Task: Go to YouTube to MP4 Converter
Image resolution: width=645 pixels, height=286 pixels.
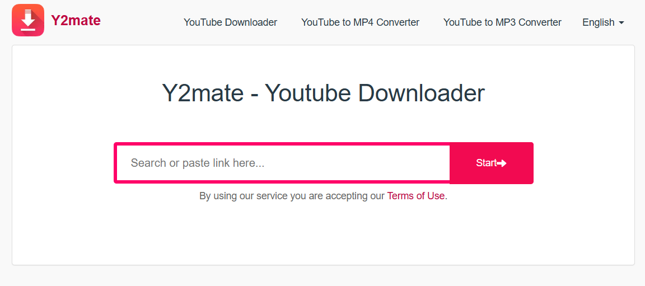Action: 361,22
